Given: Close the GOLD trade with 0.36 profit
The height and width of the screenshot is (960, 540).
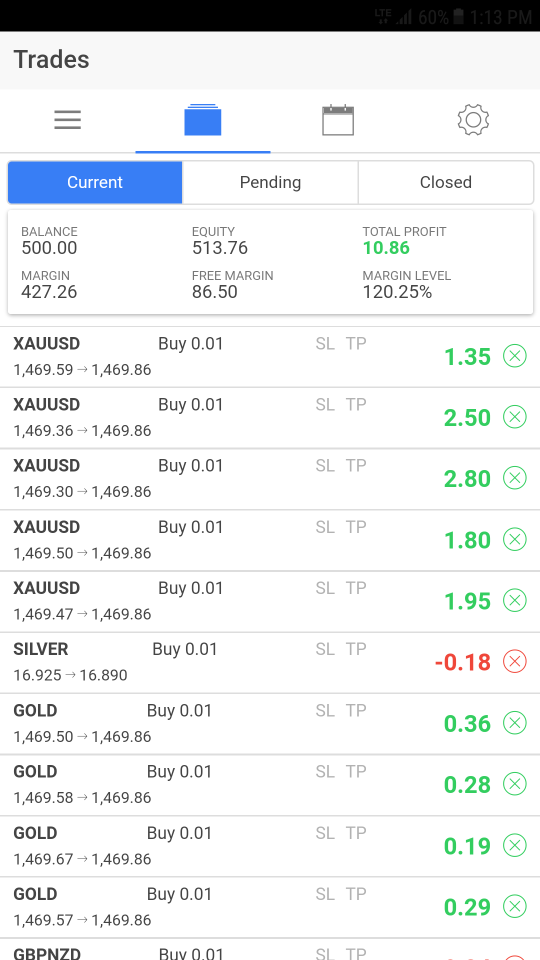Looking at the screenshot, I should (514, 723).
